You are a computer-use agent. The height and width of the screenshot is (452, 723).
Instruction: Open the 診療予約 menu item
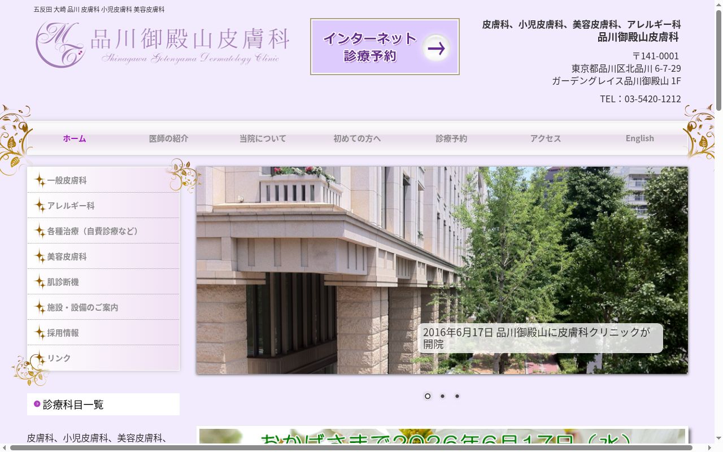coord(451,138)
